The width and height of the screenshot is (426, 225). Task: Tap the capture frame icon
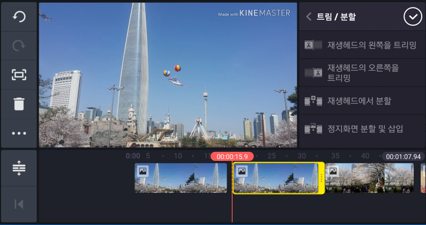point(19,75)
